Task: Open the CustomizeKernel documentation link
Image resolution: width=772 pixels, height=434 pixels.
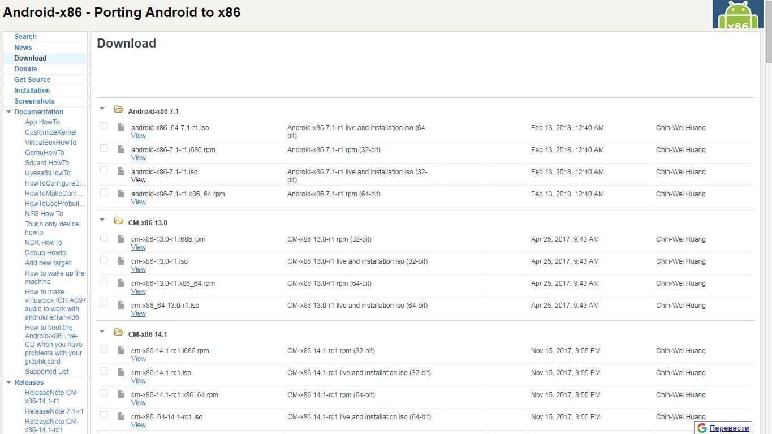Action: (x=51, y=132)
